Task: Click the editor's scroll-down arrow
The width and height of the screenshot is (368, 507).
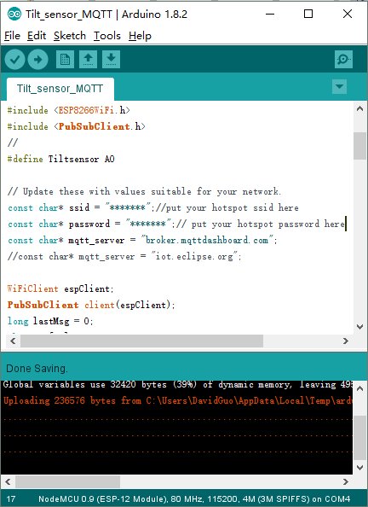Action: click(x=360, y=327)
